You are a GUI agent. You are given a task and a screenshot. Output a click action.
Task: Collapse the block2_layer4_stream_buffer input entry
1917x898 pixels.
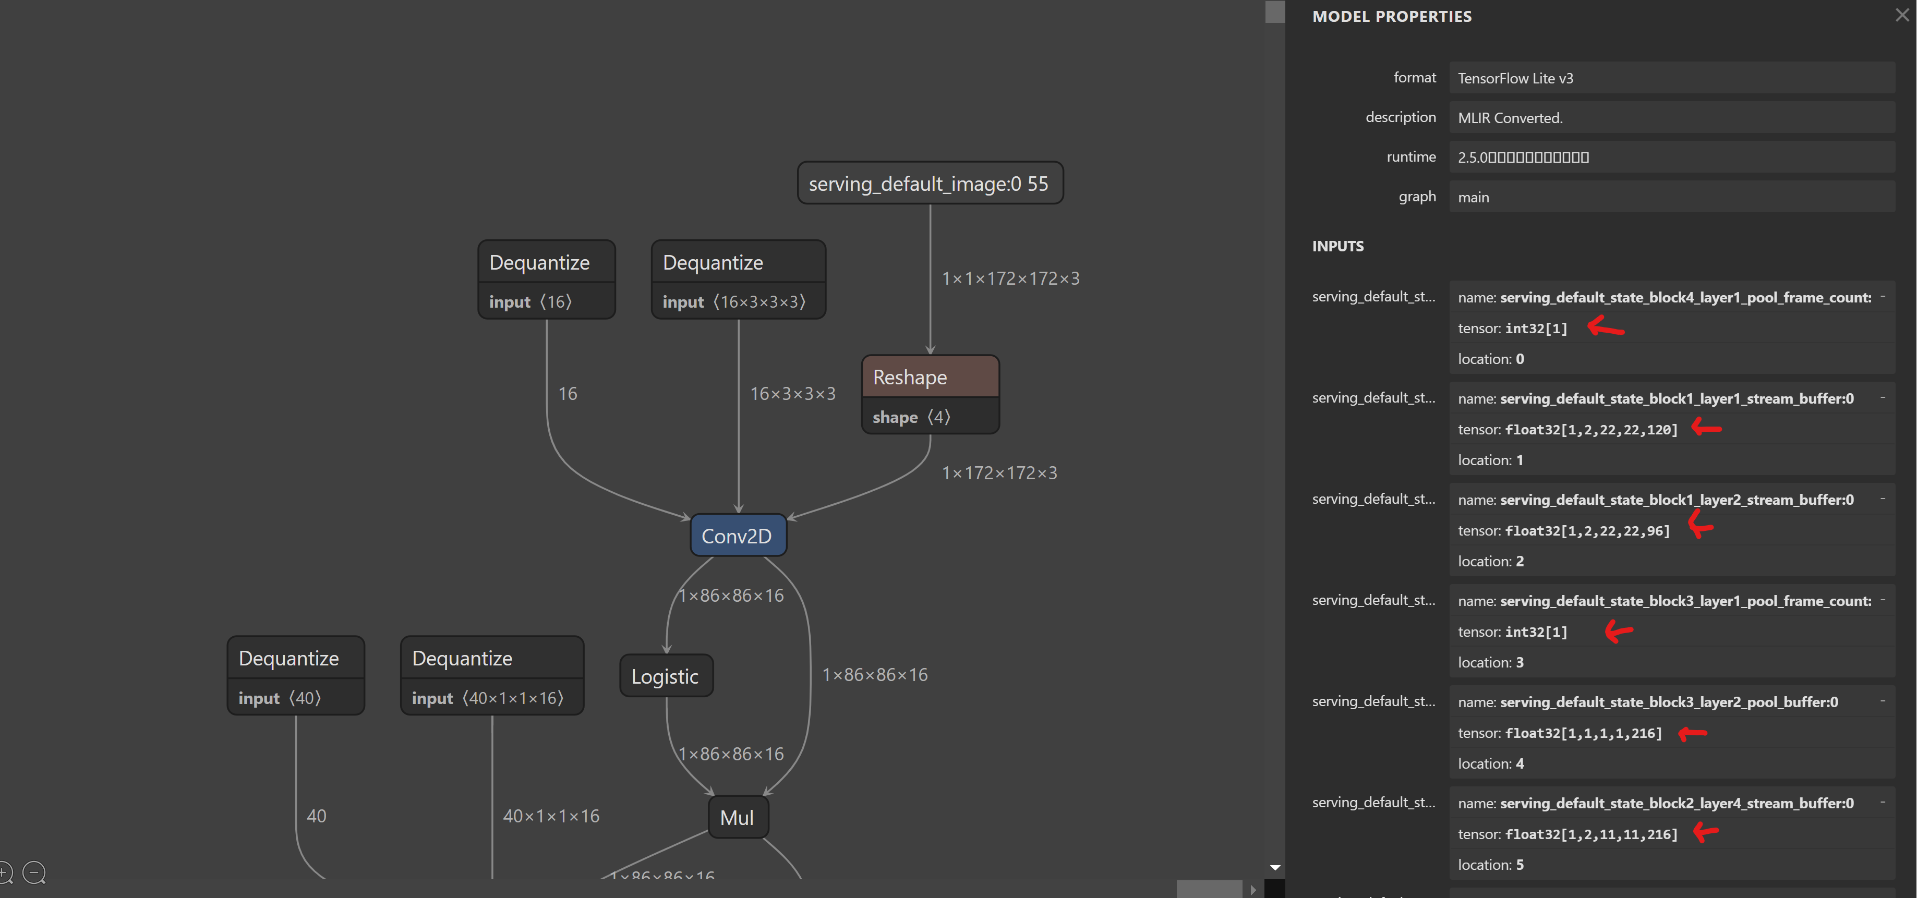(x=1883, y=802)
